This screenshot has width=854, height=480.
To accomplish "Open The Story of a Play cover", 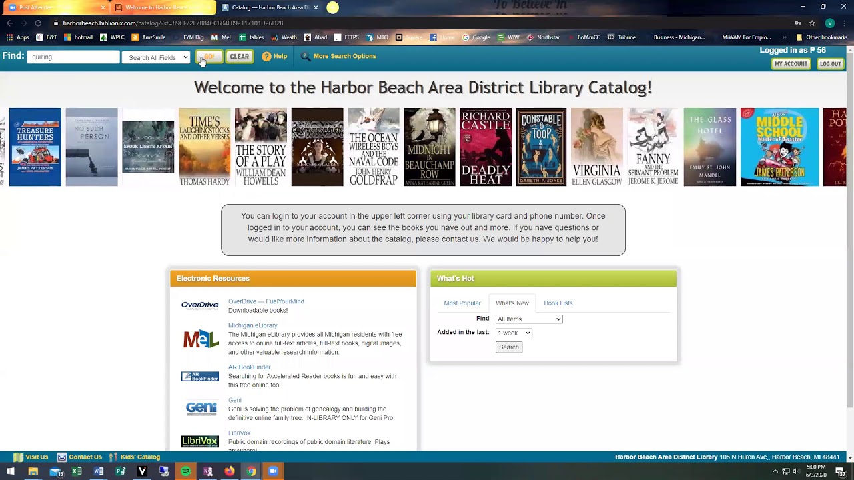I will [x=260, y=147].
